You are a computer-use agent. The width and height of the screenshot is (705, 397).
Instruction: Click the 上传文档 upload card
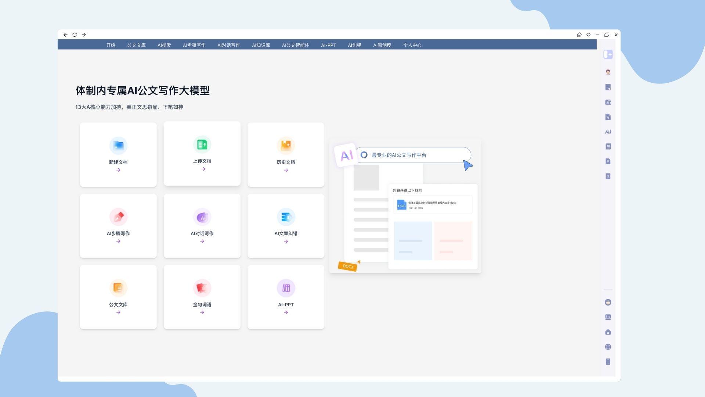coord(202,153)
